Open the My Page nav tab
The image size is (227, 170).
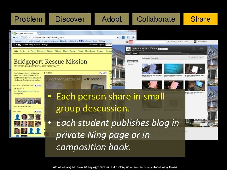tap(31, 51)
